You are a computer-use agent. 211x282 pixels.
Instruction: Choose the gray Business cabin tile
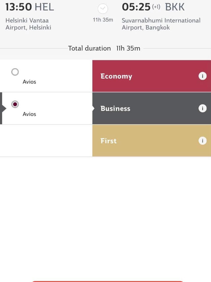[152, 108]
